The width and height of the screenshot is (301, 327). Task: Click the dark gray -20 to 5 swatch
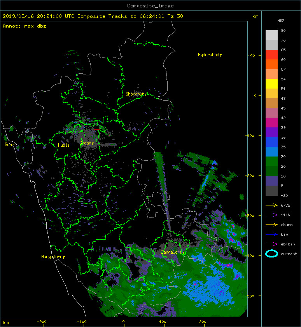click(x=271, y=190)
